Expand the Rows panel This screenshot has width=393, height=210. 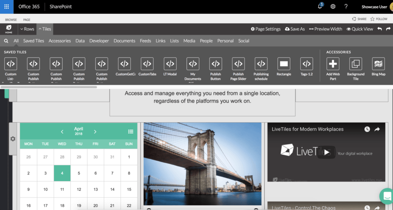[x=27, y=29]
